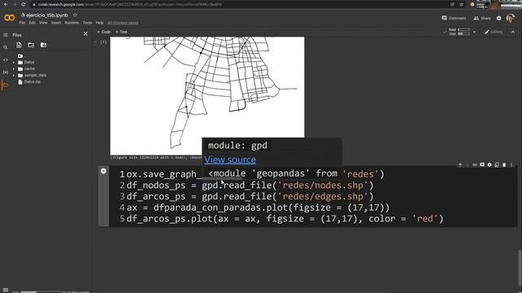Image resolution: width=522 pixels, height=293 pixels.
Task: Open the Runtime menu
Action: (72, 23)
